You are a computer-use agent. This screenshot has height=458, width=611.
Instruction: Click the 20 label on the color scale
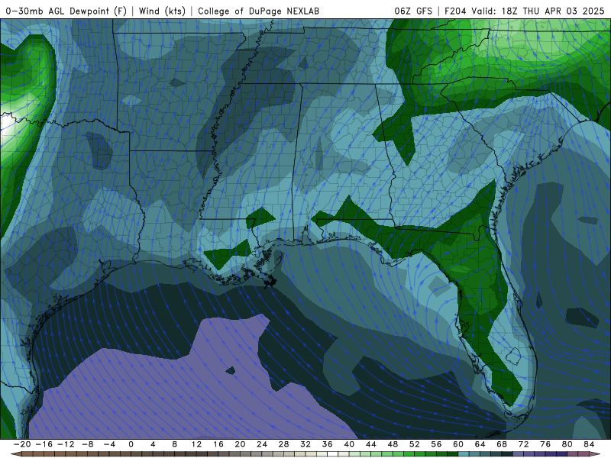click(x=240, y=444)
